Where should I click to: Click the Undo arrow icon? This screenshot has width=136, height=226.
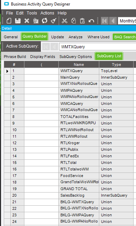point(91,21)
